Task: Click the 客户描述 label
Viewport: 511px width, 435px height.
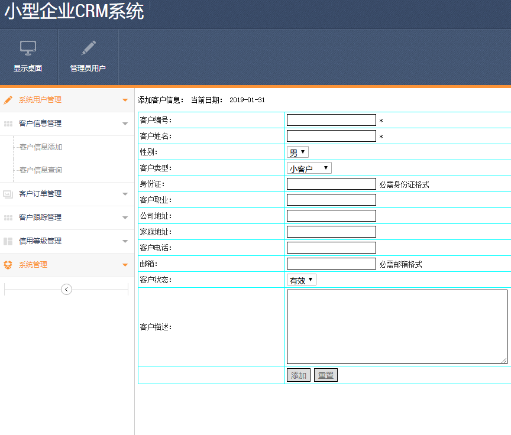Action: [x=156, y=327]
